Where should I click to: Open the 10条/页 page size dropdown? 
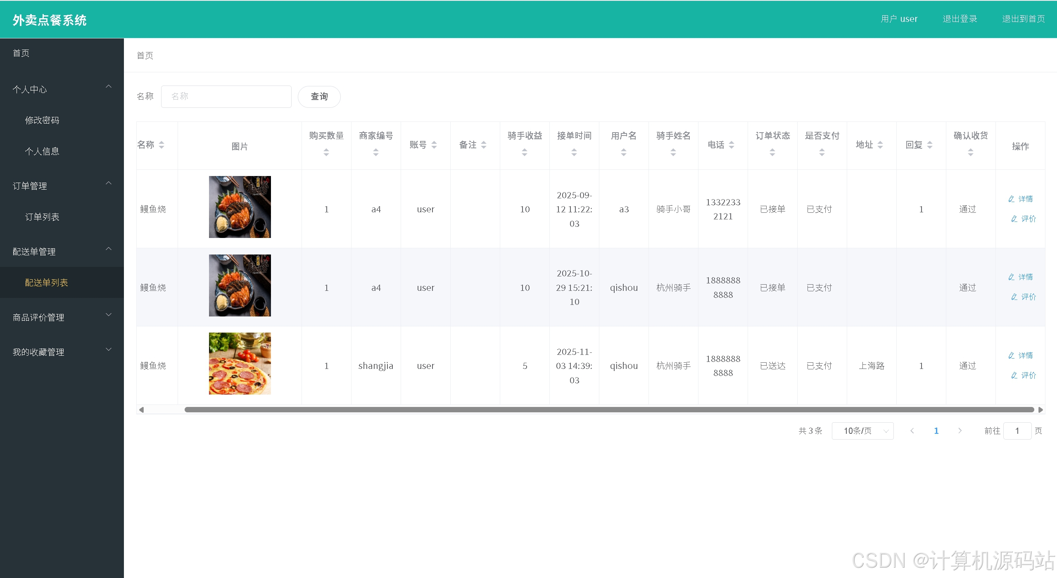tap(863, 431)
